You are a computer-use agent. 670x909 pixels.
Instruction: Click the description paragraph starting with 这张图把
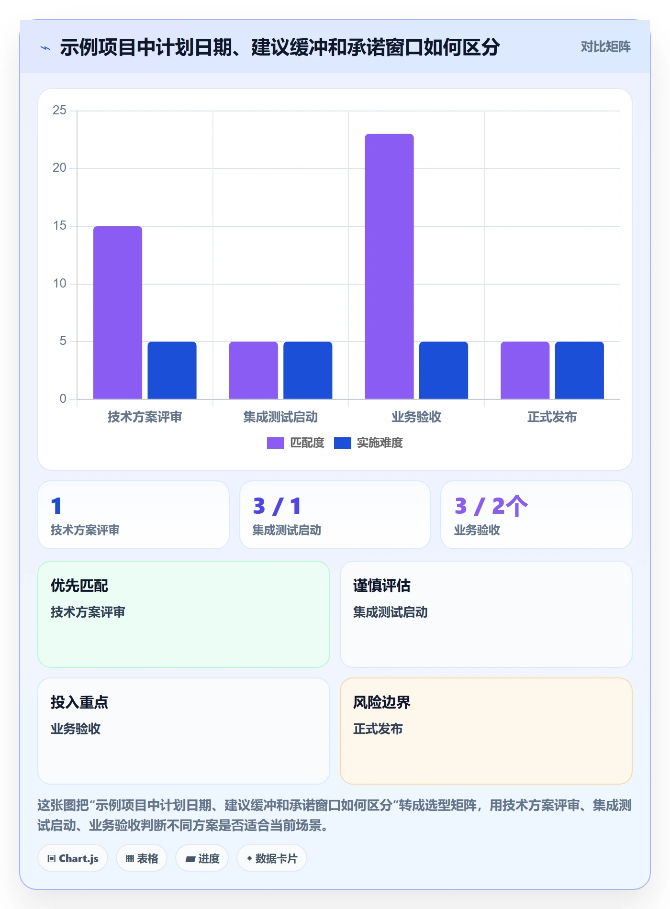pyautogui.click(x=335, y=815)
